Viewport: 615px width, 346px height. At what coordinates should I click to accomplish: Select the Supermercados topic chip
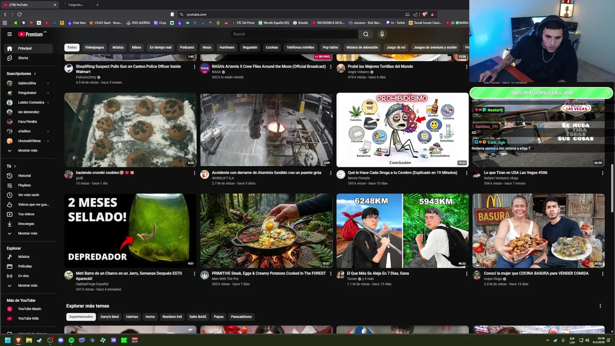click(x=81, y=317)
